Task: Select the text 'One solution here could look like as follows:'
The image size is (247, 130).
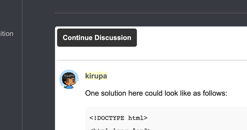Action: click(x=156, y=93)
